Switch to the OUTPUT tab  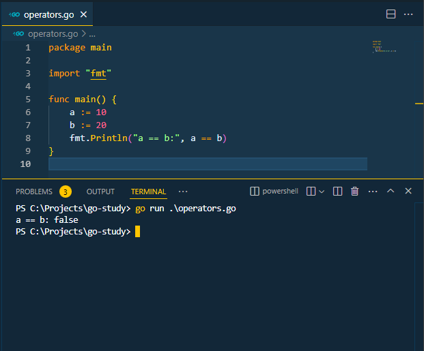point(100,192)
